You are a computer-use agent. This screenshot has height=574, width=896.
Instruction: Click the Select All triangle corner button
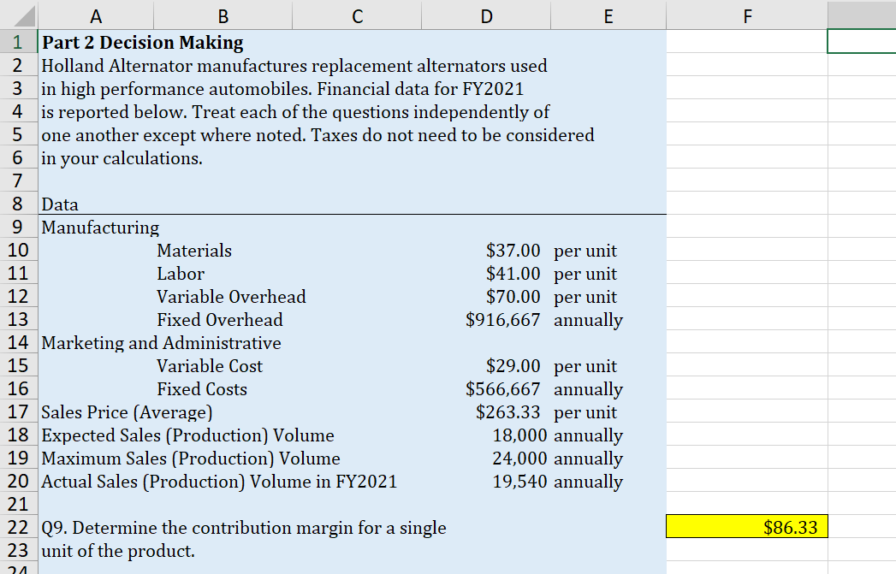click(19, 14)
